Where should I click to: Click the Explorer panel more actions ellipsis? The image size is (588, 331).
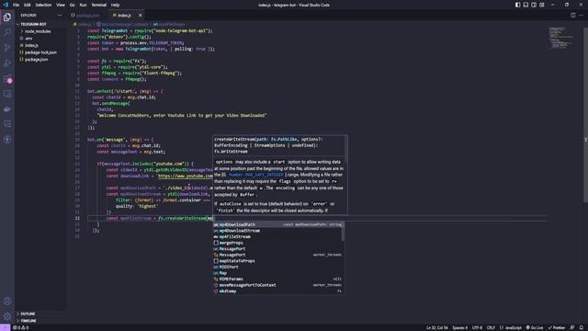click(60, 16)
